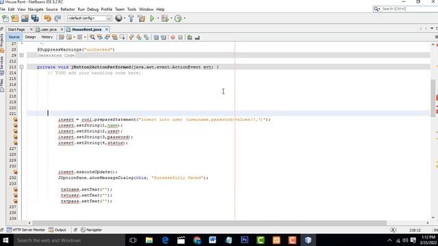Select the Source view button
The width and height of the screenshot is (438, 246).
tap(14, 37)
